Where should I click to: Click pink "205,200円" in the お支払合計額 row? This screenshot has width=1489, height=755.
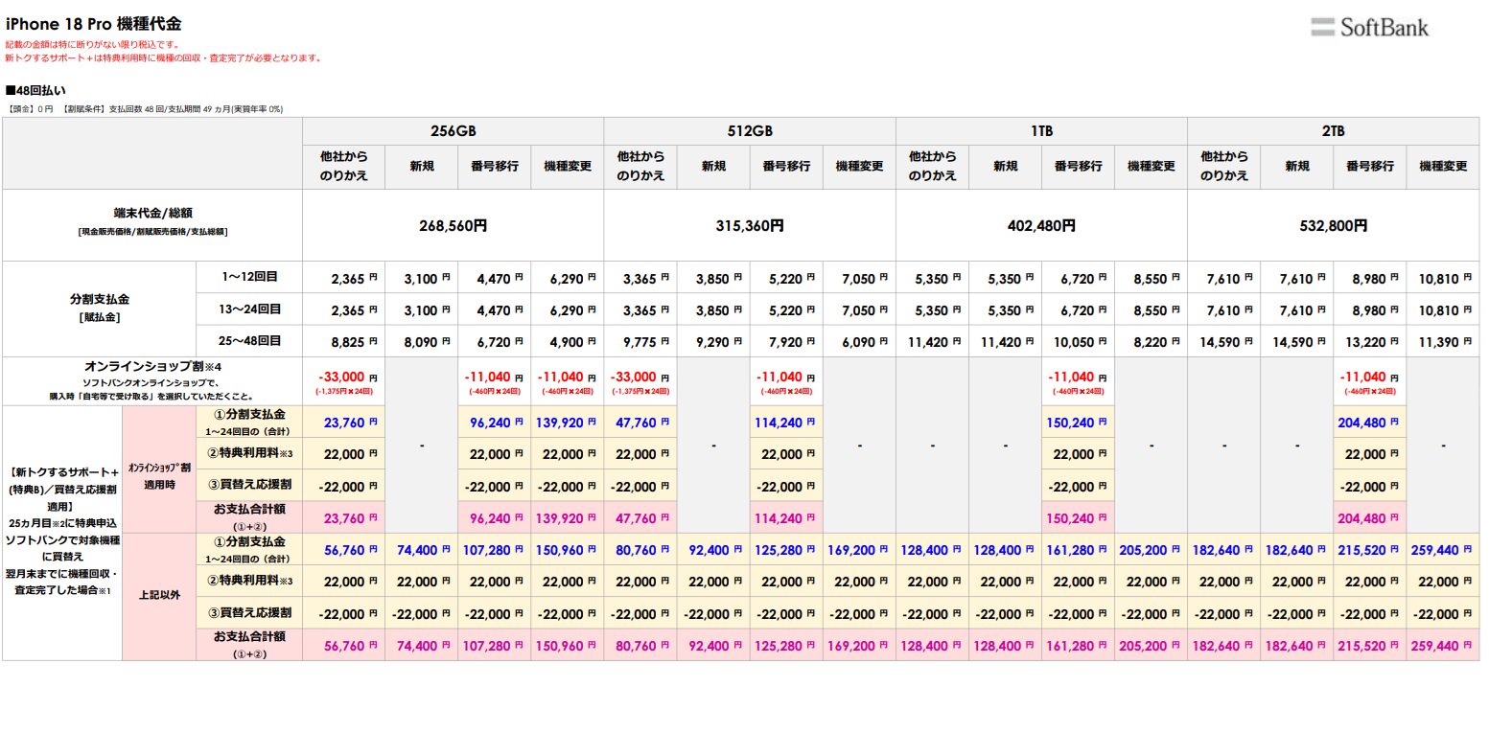tap(1151, 646)
